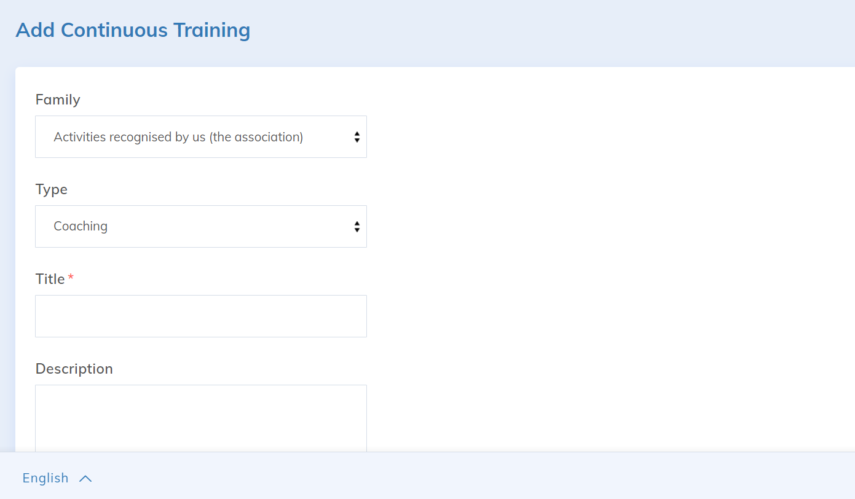
Task: Click the Add Continuous Training heading
Action: [x=133, y=30]
